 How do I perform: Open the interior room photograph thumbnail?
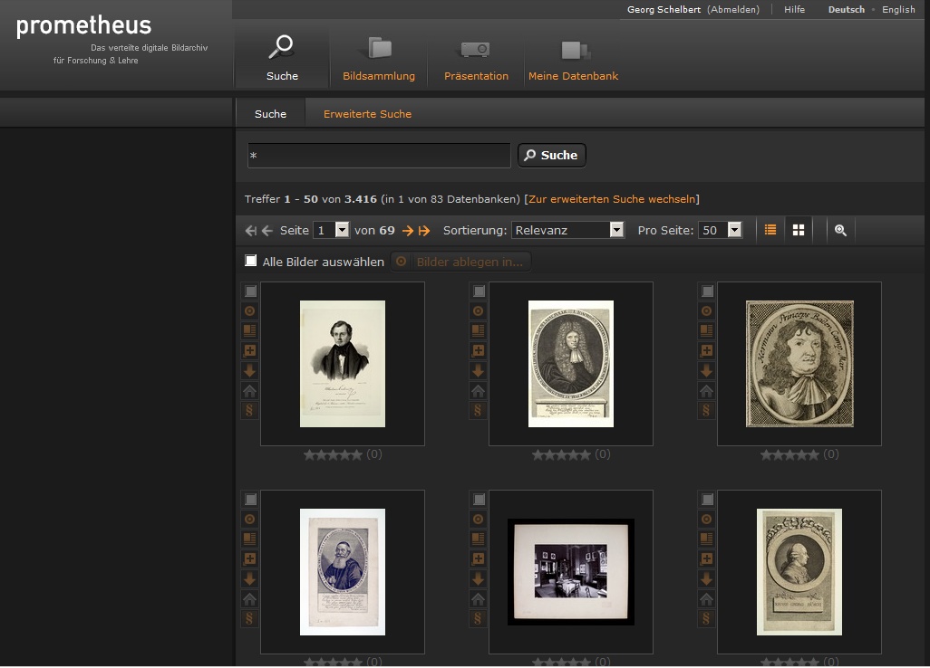570,572
